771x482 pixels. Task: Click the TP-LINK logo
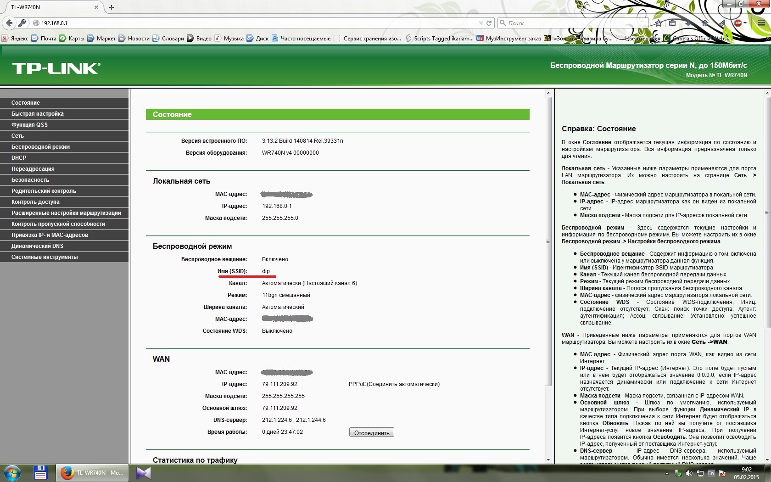pos(56,68)
